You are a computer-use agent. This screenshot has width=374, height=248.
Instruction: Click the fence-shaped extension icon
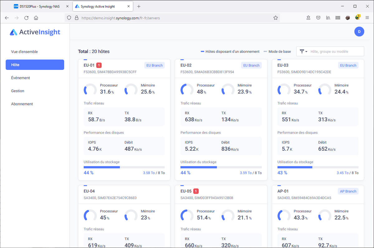tap(338, 18)
